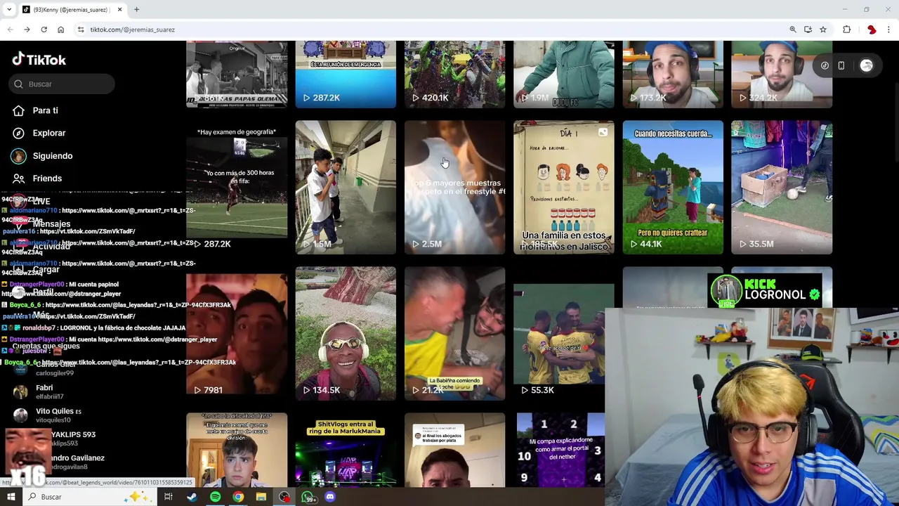Screen dimensions: 899x506
Task: Open a new browser tab
Action: [136, 10]
